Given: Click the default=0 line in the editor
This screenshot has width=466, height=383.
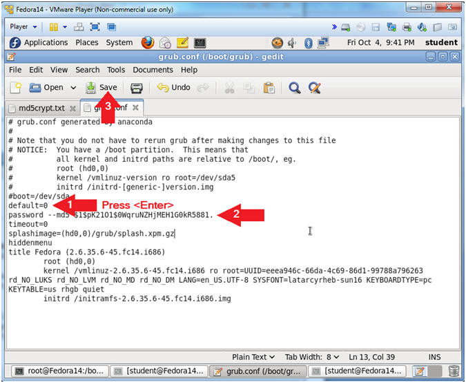Looking at the screenshot, I should 28,205.
